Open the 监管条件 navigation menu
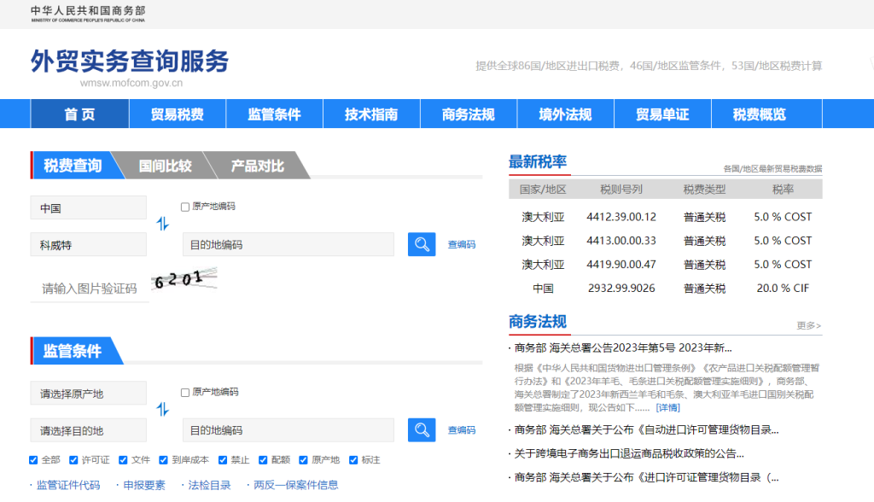874x502 pixels. (274, 114)
